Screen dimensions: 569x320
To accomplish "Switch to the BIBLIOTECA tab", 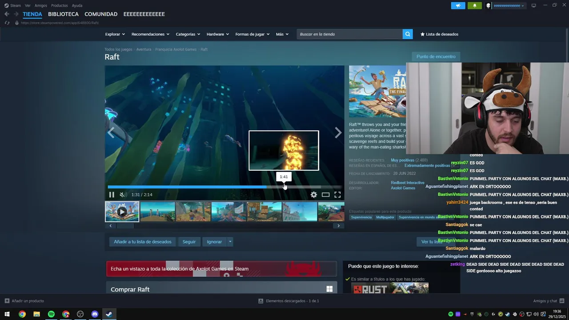I will [x=63, y=14].
